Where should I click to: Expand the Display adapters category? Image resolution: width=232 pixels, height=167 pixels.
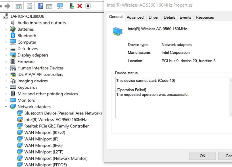point(6,55)
